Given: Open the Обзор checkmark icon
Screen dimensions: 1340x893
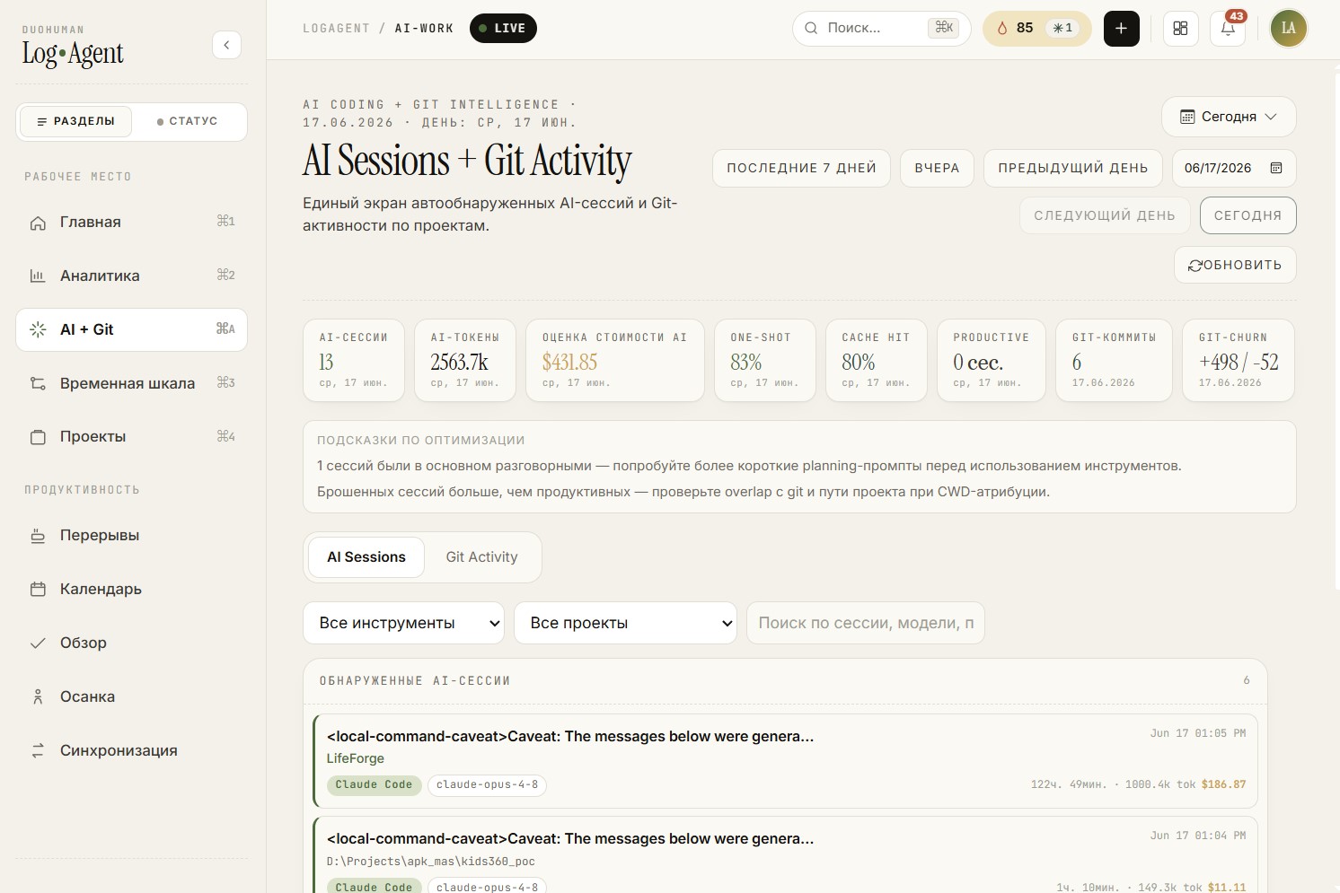Looking at the screenshot, I should (38, 643).
